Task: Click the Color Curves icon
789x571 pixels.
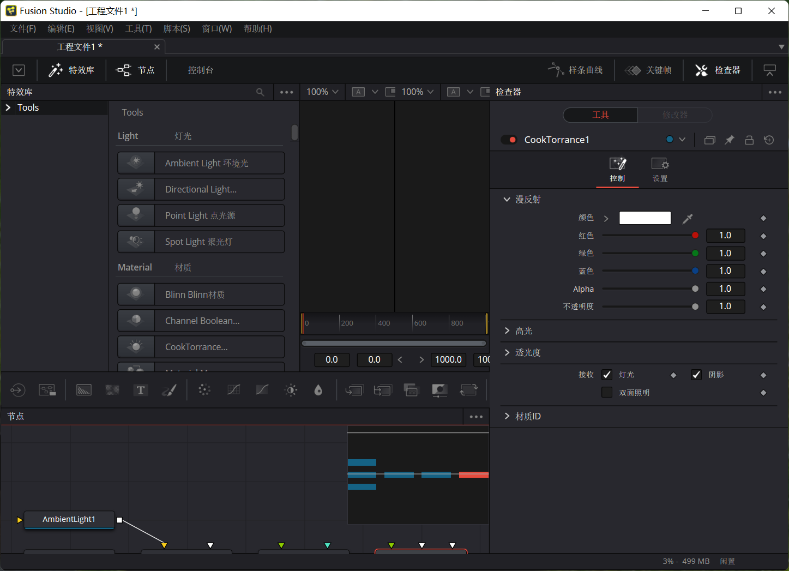Action: pyautogui.click(x=262, y=390)
